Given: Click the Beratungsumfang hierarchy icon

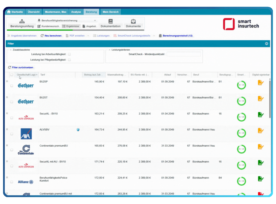Looking at the screenshot, I should coord(22,21).
